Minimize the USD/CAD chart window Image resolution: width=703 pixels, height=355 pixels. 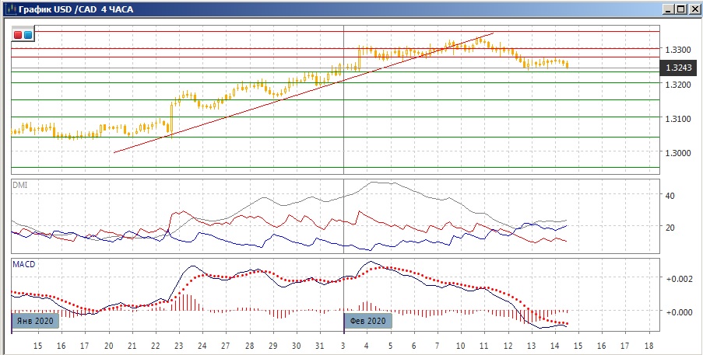pos(668,9)
